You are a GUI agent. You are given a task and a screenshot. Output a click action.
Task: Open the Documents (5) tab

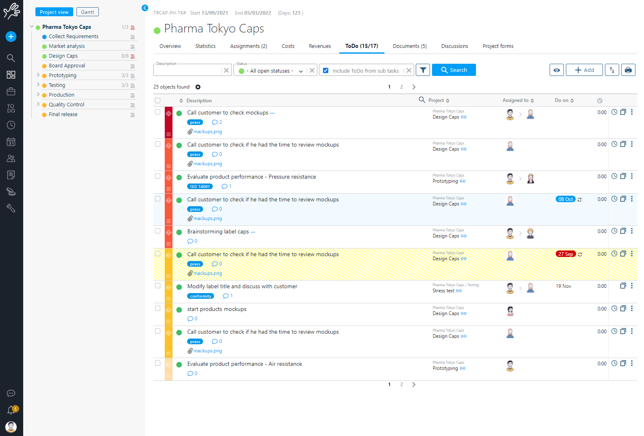[x=410, y=46]
